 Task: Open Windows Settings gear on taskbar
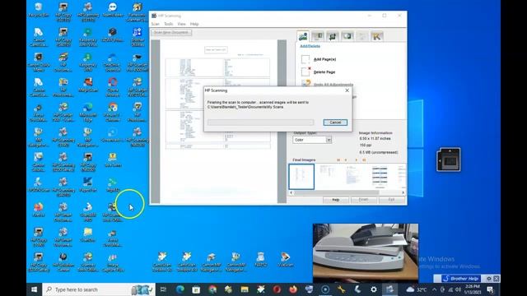coord(373,289)
